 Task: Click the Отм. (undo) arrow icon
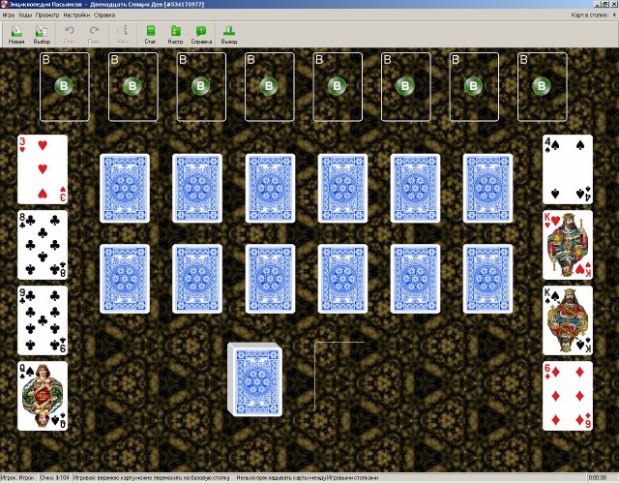coord(70,34)
